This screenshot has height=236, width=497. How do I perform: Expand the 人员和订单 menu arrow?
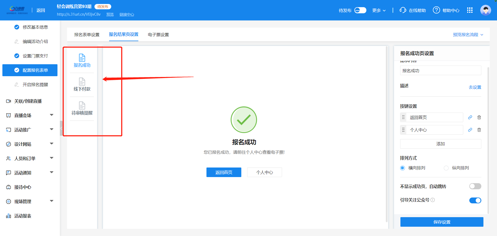point(52,158)
